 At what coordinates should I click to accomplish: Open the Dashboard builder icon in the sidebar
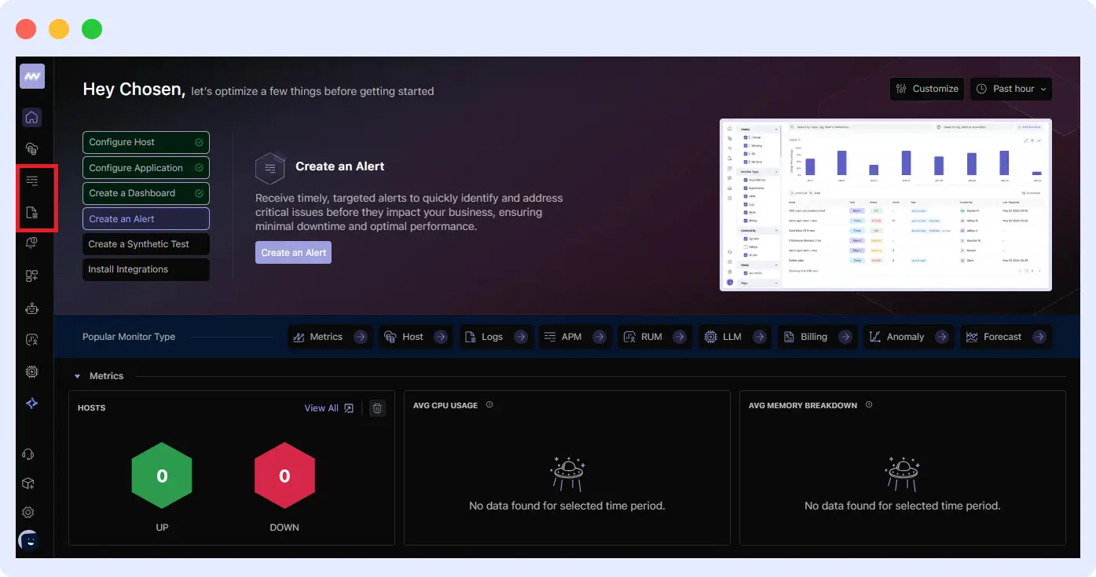tap(31, 275)
